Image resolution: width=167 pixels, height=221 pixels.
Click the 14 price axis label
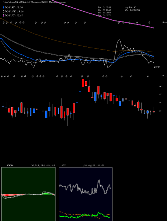coord(160,102)
